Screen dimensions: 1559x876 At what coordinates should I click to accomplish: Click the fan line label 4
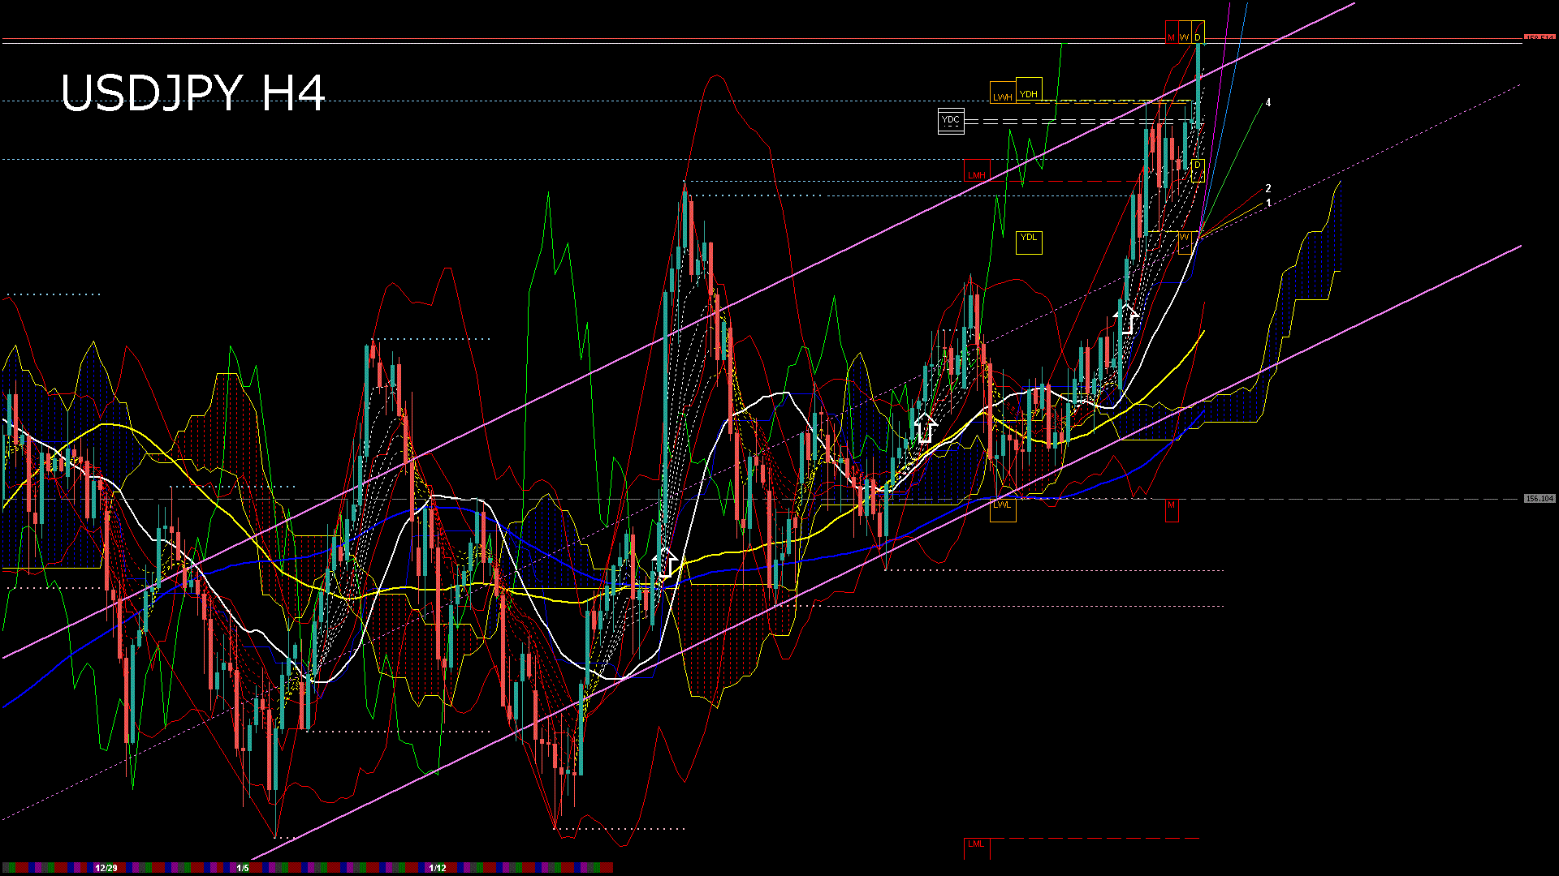[1268, 103]
